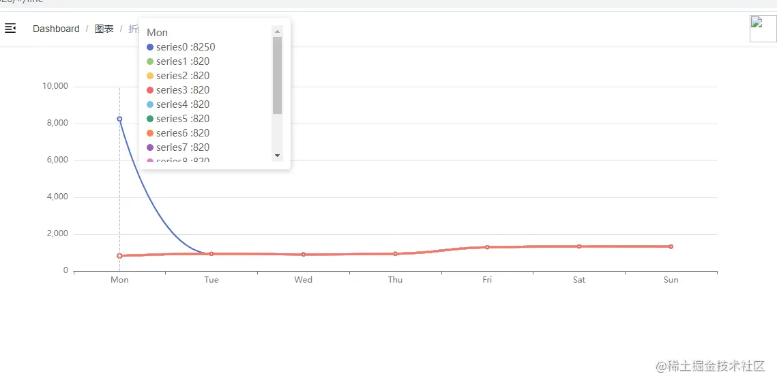This screenshot has height=385, width=777.
Task: Click the Tue data point on the line
Action: coord(211,254)
